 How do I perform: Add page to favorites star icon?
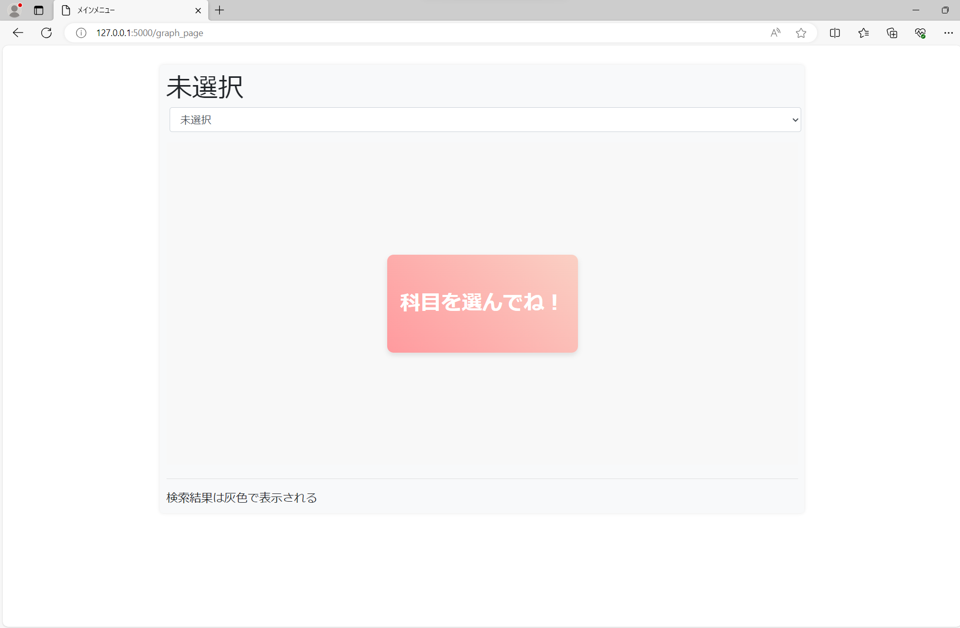click(x=801, y=33)
